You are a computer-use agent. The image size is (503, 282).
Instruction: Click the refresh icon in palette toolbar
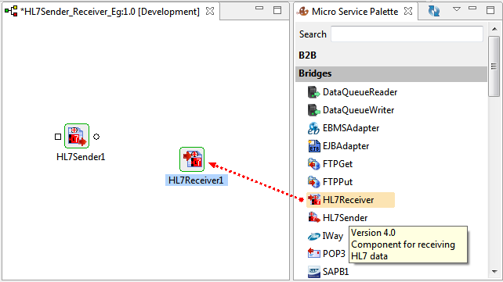(434, 11)
